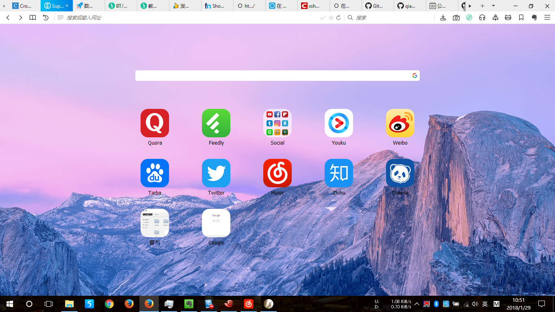This screenshot has height=312, width=555.
Task: Open the Windows notification center
Action: (542, 304)
